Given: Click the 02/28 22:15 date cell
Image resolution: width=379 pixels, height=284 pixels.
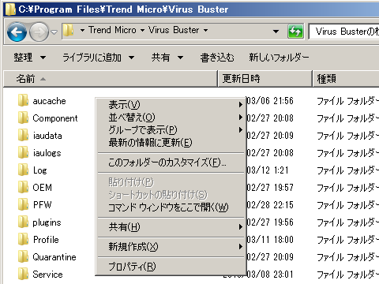Looking at the screenshot, I should point(270,205).
